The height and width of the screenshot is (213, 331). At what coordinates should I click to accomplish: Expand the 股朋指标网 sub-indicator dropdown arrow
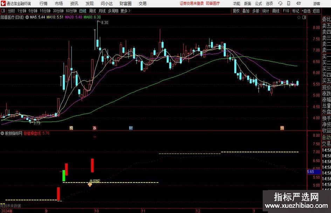(2, 133)
